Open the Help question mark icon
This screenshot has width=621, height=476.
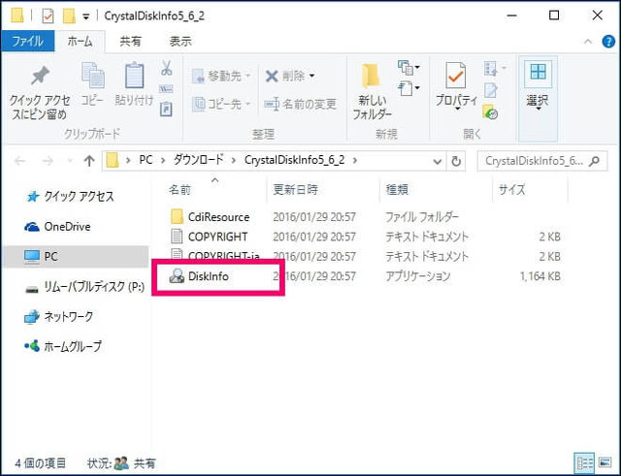608,41
